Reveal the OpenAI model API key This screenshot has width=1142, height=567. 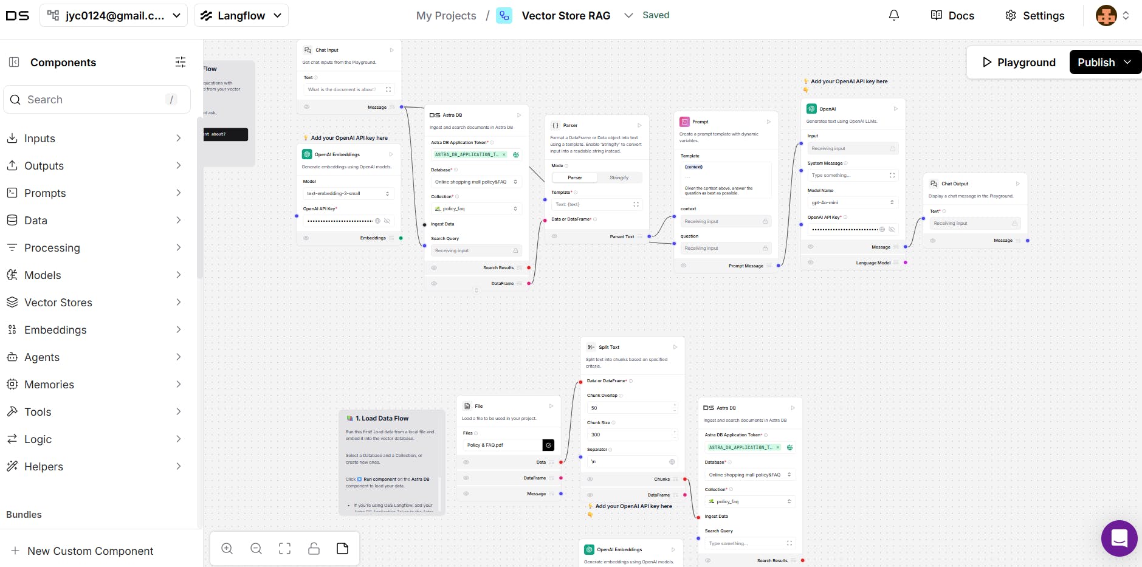click(892, 229)
